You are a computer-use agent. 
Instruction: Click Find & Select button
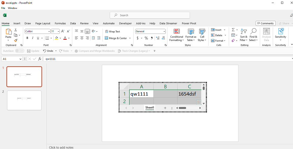pyautogui.click(x=253, y=35)
